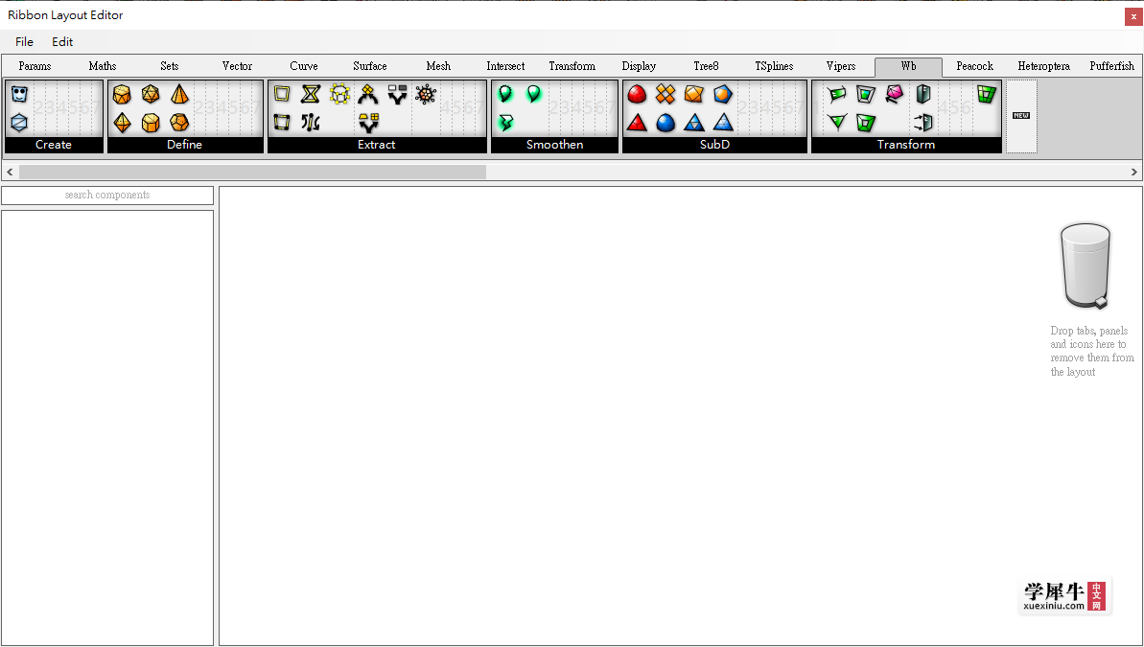This screenshot has height=647, width=1144.
Task: Switch to the Peacock tab
Action: [x=974, y=66]
